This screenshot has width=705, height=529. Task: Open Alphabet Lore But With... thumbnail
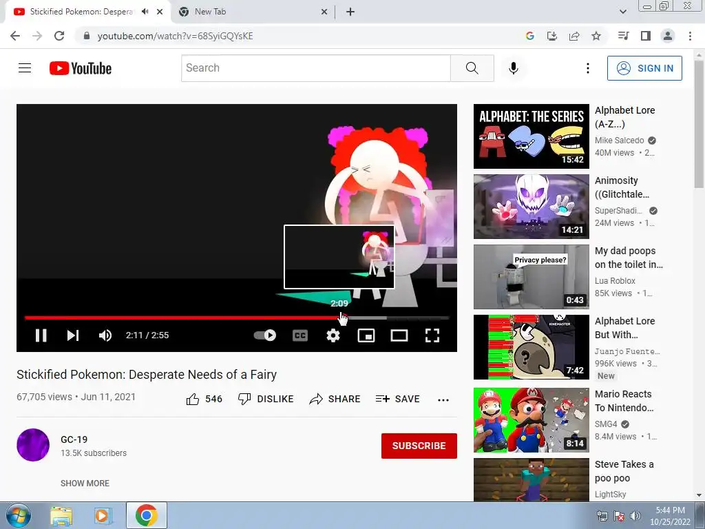click(x=531, y=347)
